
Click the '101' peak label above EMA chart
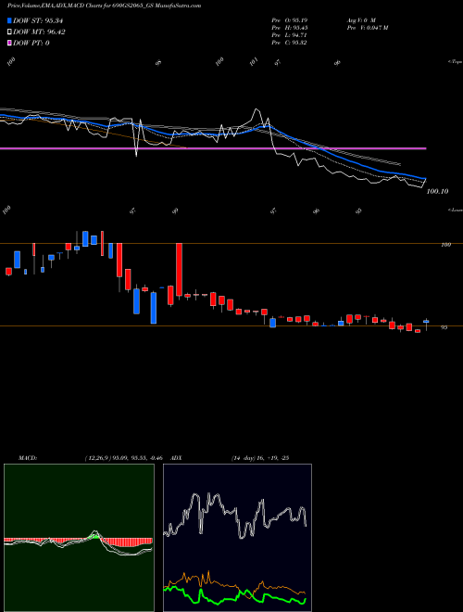254,62
